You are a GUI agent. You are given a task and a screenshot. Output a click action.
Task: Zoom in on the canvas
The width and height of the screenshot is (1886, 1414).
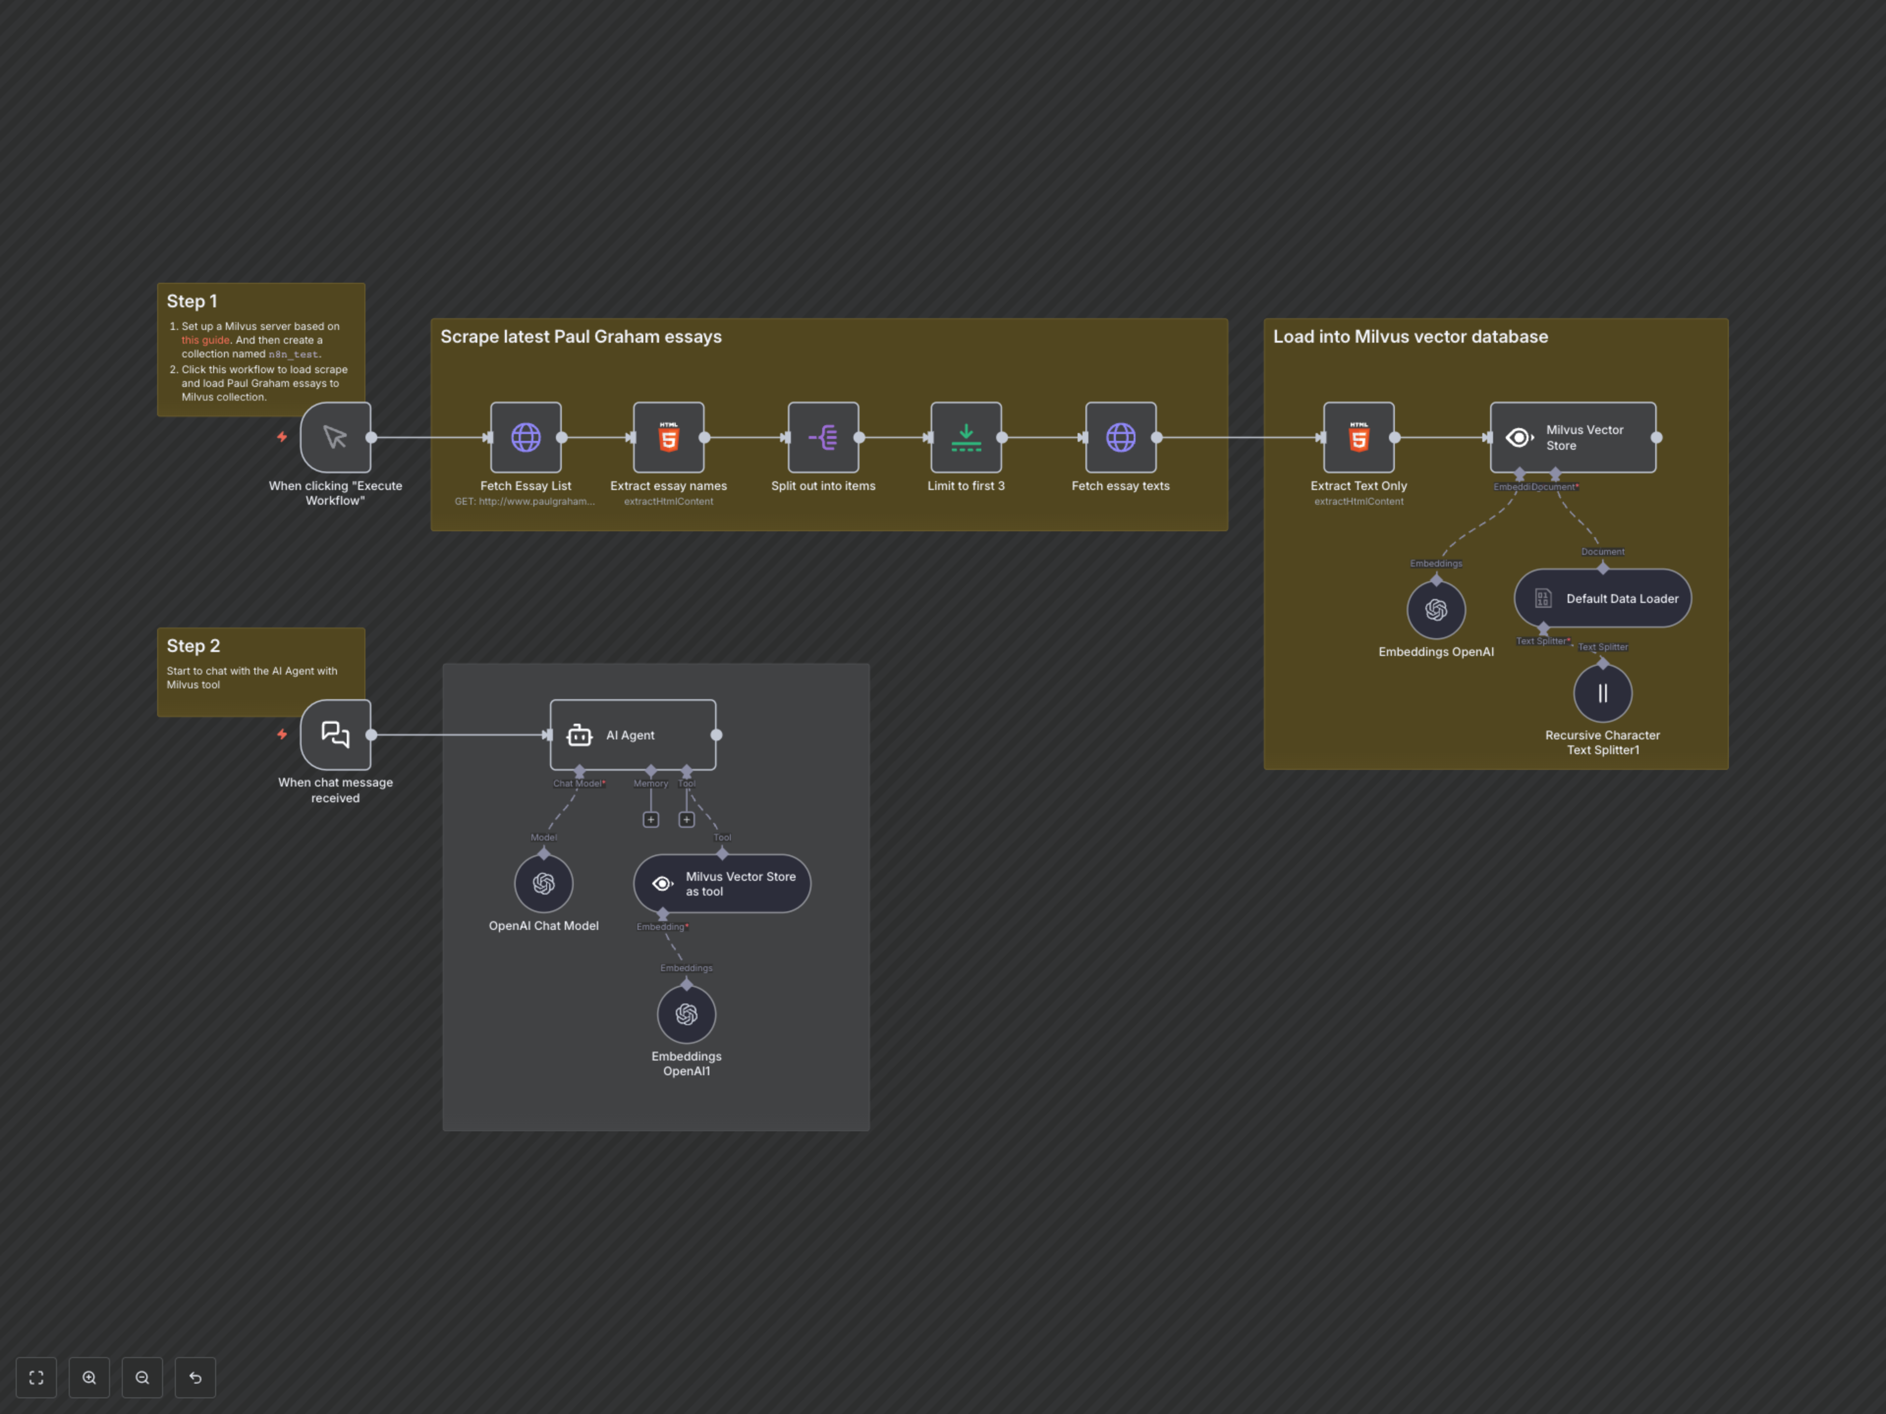point(89,1377)
